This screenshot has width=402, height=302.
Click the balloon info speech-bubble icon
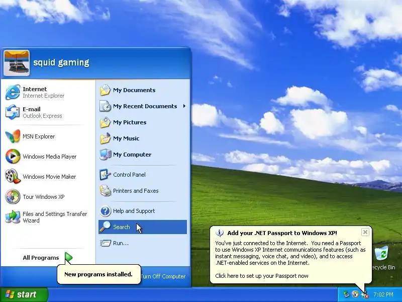(x=220, y=233)
